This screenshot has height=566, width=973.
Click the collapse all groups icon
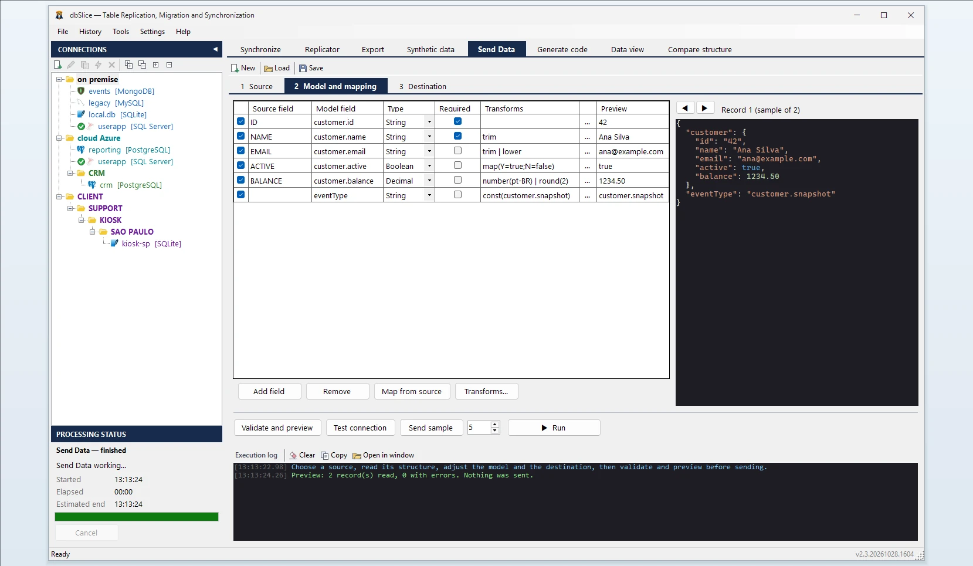(x=142, y=65)
